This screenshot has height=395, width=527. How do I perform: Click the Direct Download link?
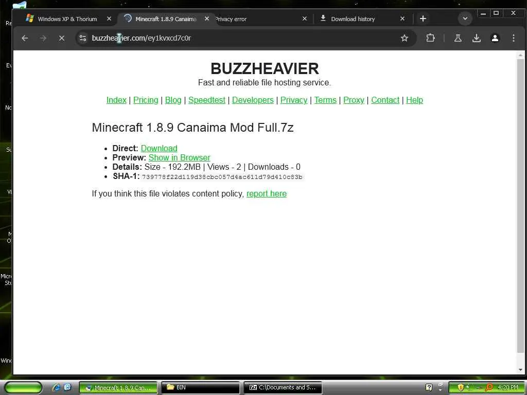pyautogui.click(x=159, y=148)
